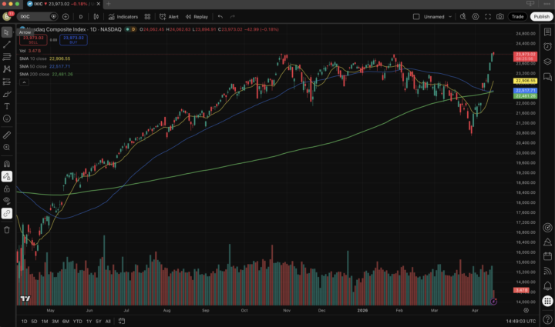Click the quick search icon
Image resolution: width=555 pixels, height=327 pixels.
(463, 17)
